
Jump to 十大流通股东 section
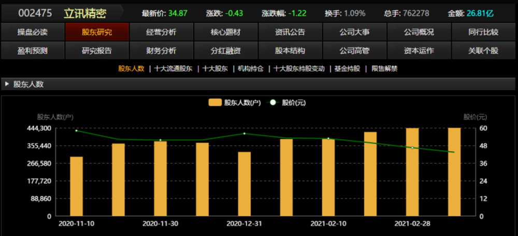(174, 69)
